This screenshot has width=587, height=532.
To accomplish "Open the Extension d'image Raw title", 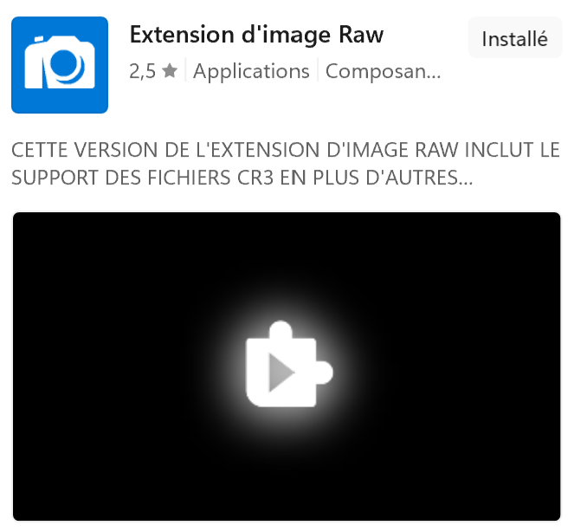I will (x=256, y=35).
